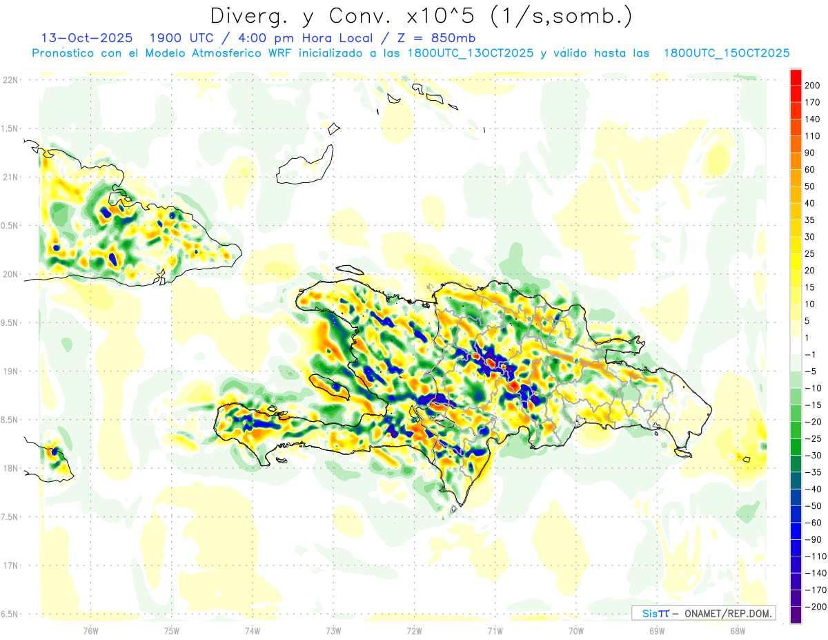This screenshot has height=640, width=828.
Task: Click the -200 label on the color scale
Action: point(814,606)
